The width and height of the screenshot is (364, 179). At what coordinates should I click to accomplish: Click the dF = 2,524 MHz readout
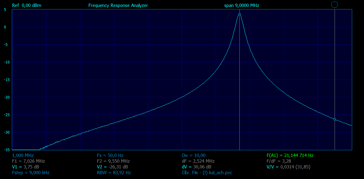coord(198,161)
